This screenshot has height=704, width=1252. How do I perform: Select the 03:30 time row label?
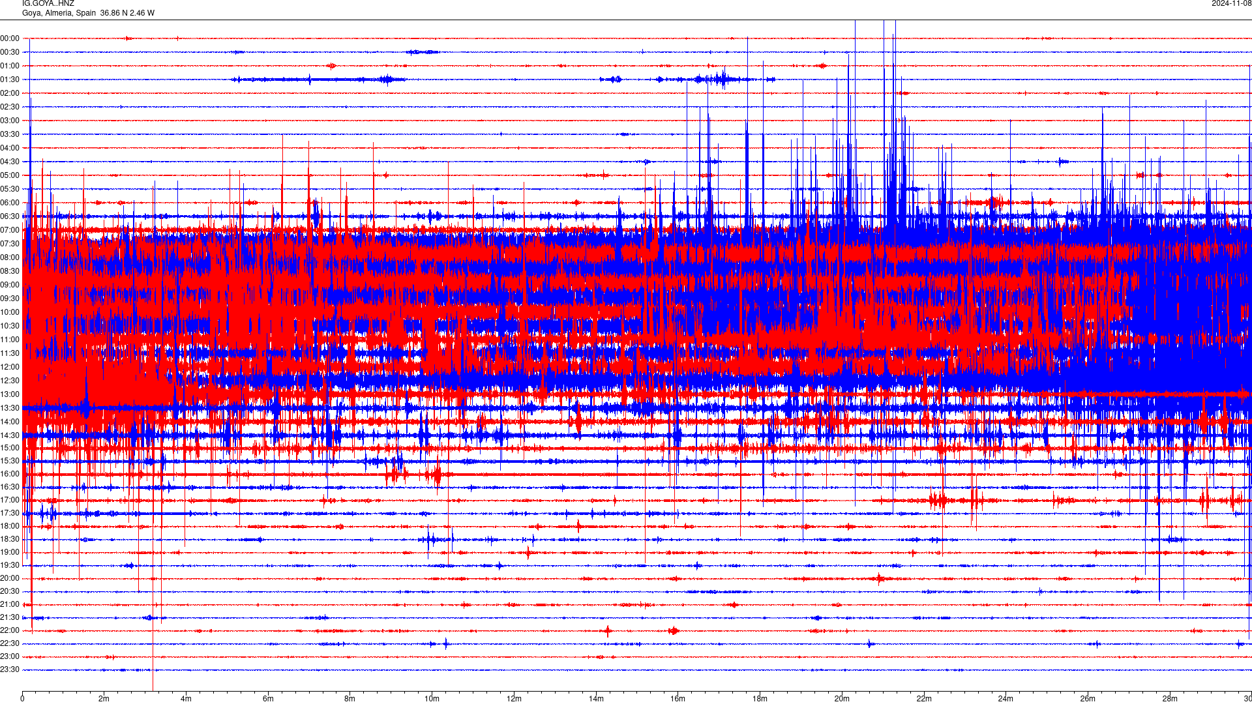click(x=10, y=134)
